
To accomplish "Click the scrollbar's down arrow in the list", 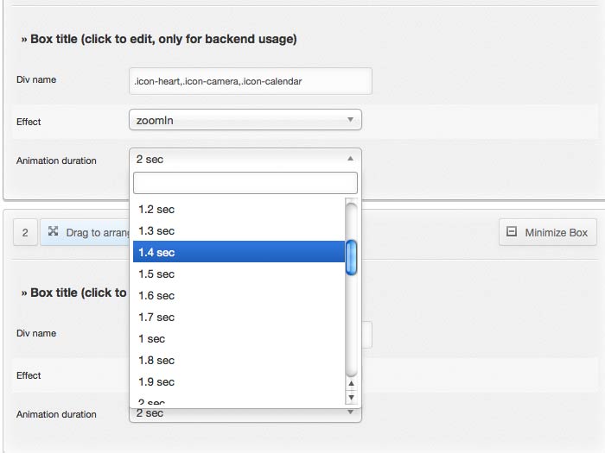I will tap(351, 397).
